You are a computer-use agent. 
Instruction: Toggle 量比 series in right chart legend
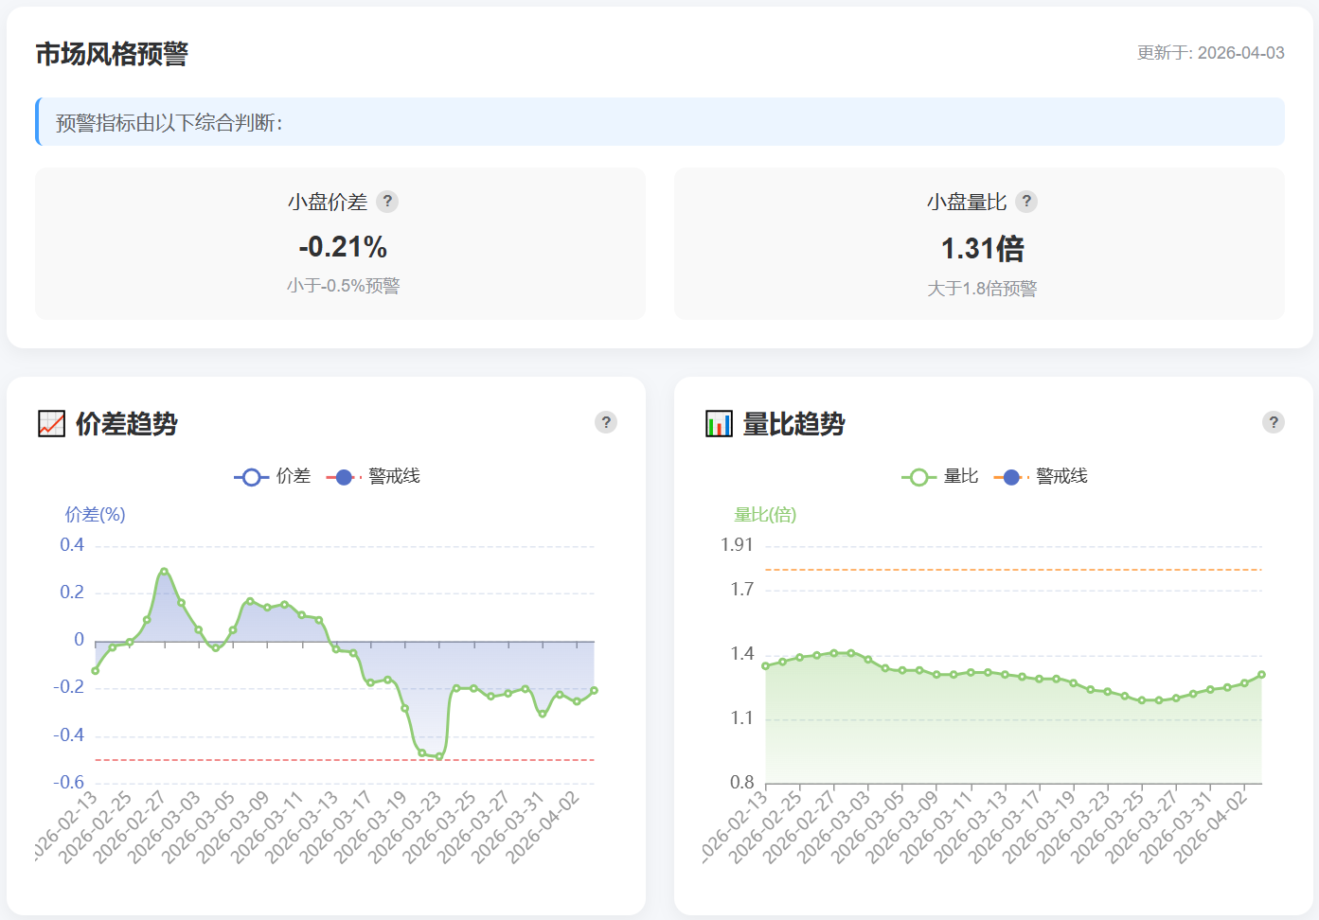click(x=940, y=476)
